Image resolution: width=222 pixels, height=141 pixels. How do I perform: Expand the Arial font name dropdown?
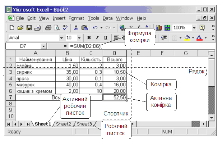click(x=61, y=38)
